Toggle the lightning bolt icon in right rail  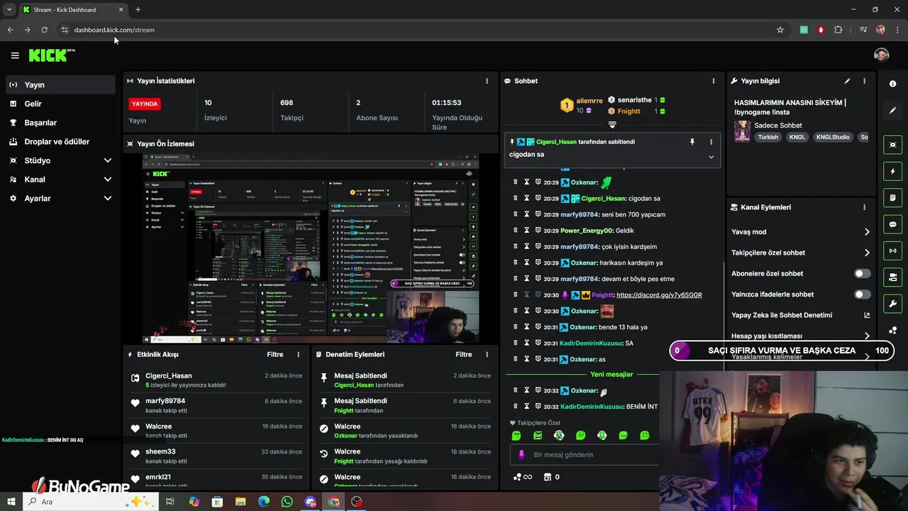[x=893, y=171]
